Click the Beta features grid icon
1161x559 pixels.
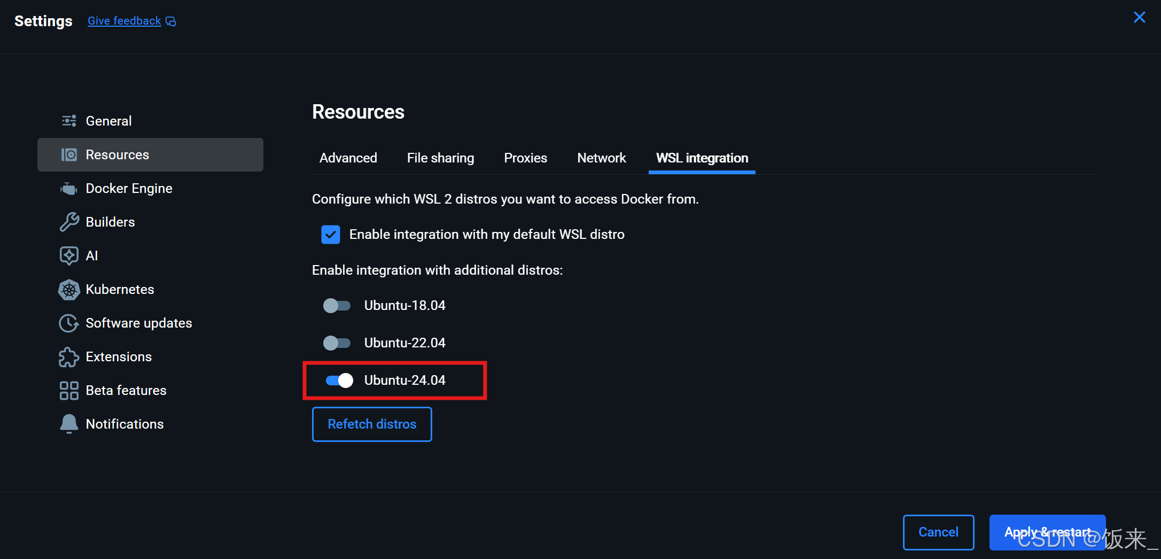(x=69, y=390)
